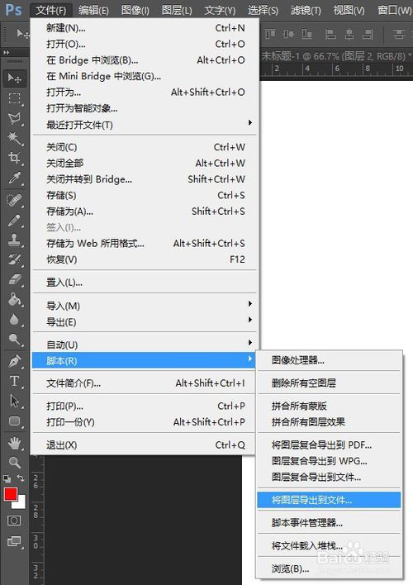Open the 导入(M) submenu

(145, 306)
